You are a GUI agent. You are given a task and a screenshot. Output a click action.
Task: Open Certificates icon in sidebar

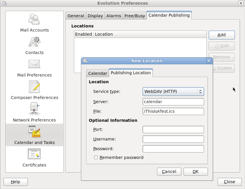tap(34, 154)
